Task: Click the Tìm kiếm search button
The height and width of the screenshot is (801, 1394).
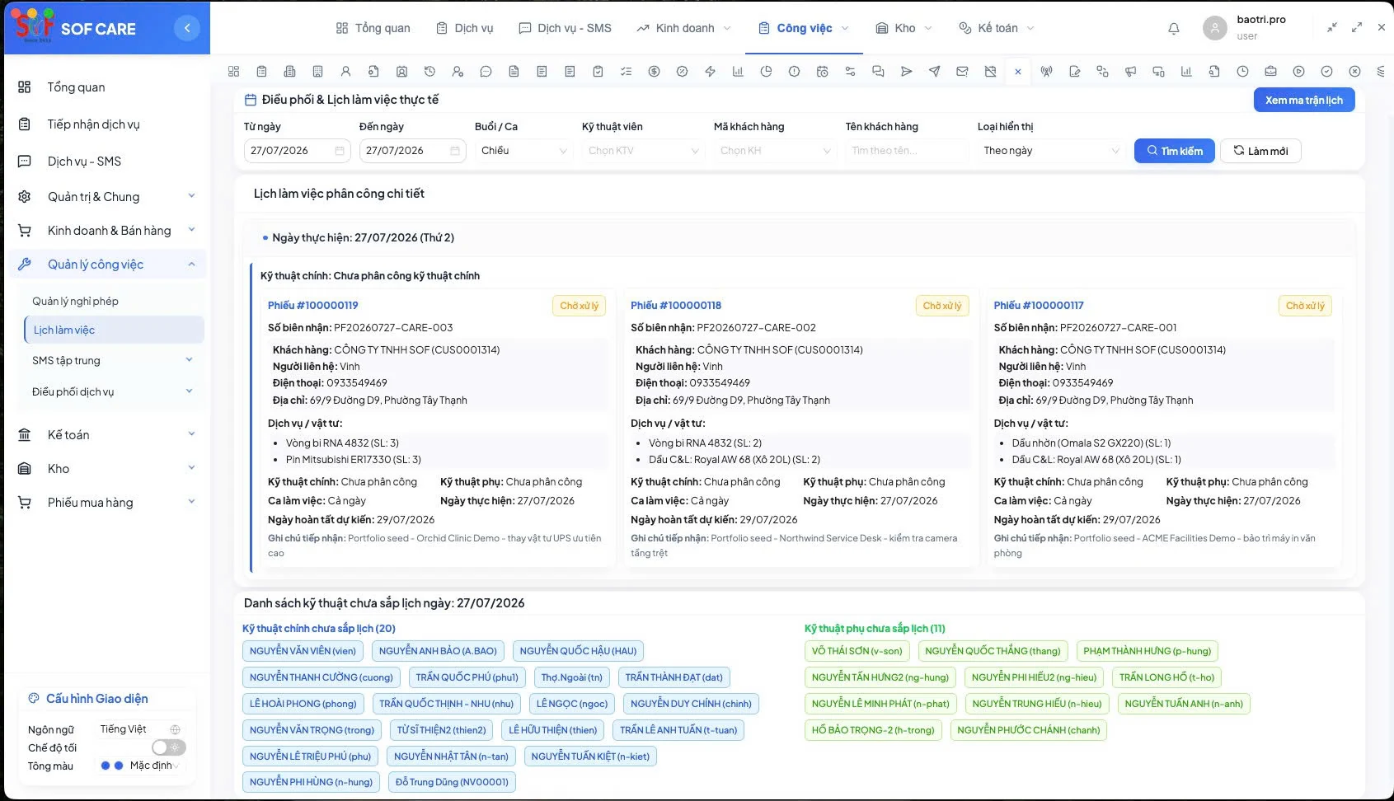Action: pos(1174,151)
